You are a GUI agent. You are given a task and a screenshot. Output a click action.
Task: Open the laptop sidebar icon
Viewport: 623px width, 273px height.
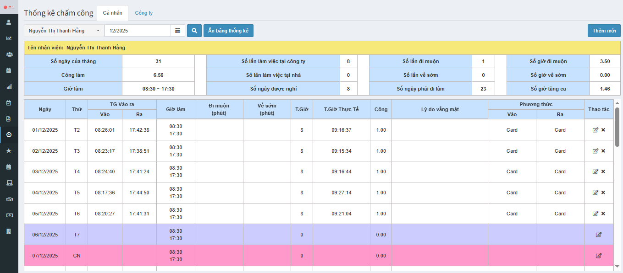tap(9, 183)
